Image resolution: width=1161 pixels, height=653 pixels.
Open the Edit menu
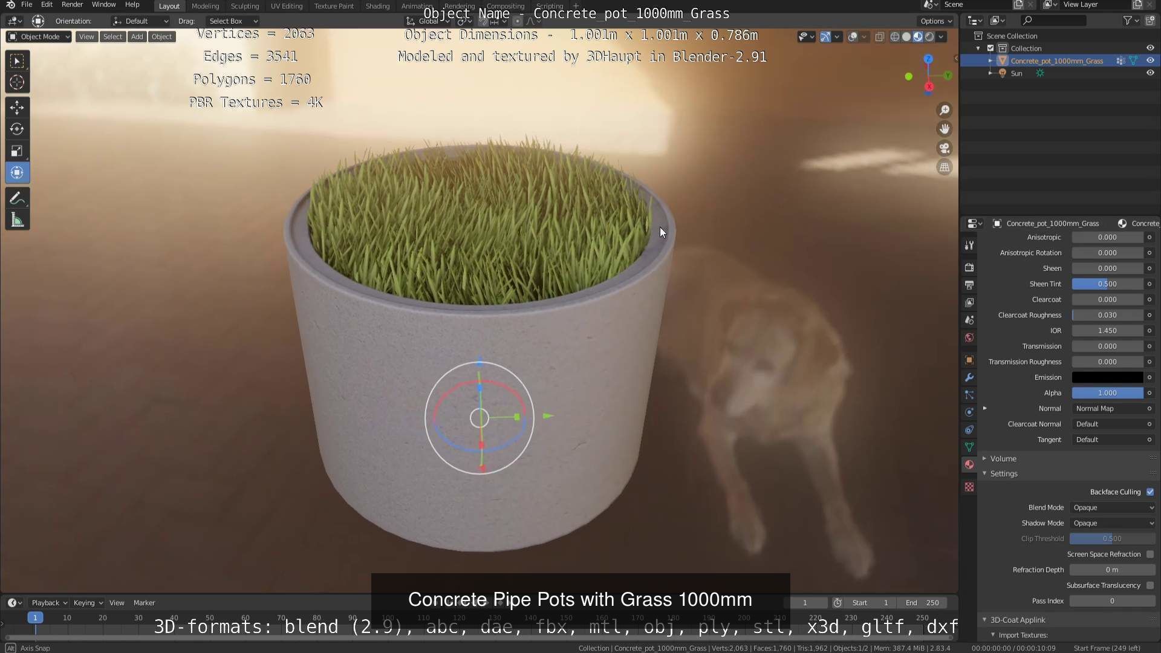[47, 5]
